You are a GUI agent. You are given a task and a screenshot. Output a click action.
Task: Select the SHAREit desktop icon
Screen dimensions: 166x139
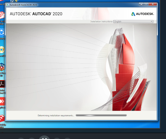[2, 32]
